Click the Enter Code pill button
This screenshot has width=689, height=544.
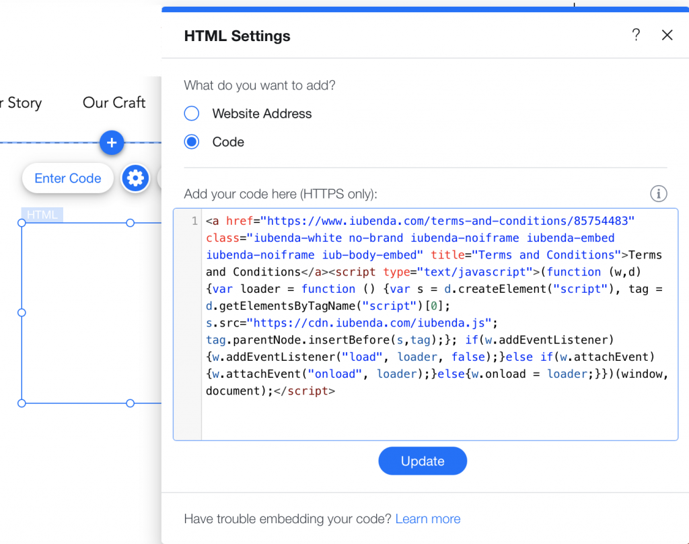tap(67, 178)
